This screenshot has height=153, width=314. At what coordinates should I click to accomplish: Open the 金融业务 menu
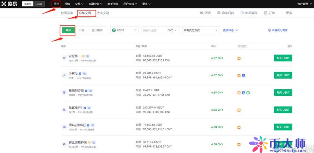(x=95, y=4)
